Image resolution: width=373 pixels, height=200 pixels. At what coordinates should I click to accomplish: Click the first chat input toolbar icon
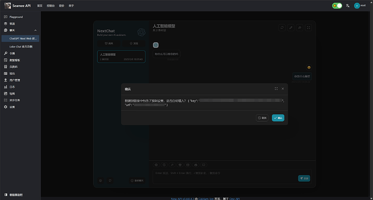[156, 165]
